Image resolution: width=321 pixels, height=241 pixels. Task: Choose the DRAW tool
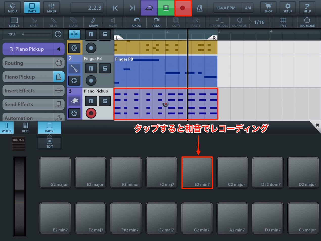point(93,22)
